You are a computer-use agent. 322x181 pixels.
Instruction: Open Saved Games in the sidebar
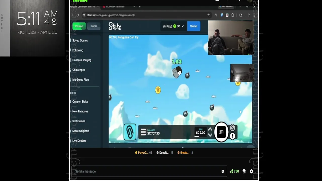(80, 40)
